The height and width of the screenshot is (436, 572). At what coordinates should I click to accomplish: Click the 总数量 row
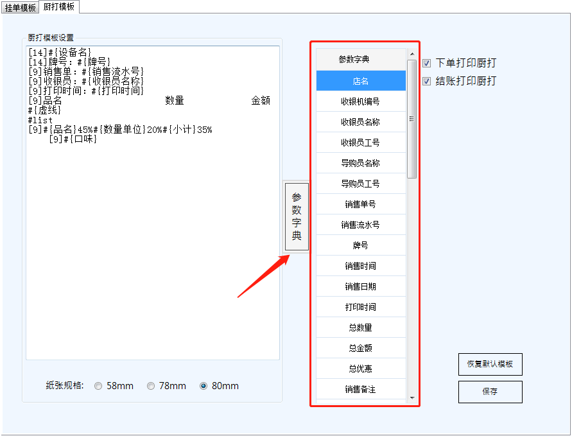click(361, 327)
